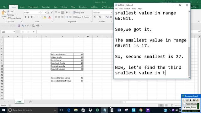Screen dimensions: 201x113
Task: Activate the Format Painter tool
Action: (x=14, y=18)
